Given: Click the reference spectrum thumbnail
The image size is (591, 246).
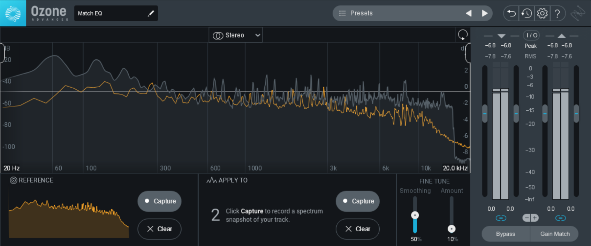Looking at the screenshot, I should click(x=69, y=219).
